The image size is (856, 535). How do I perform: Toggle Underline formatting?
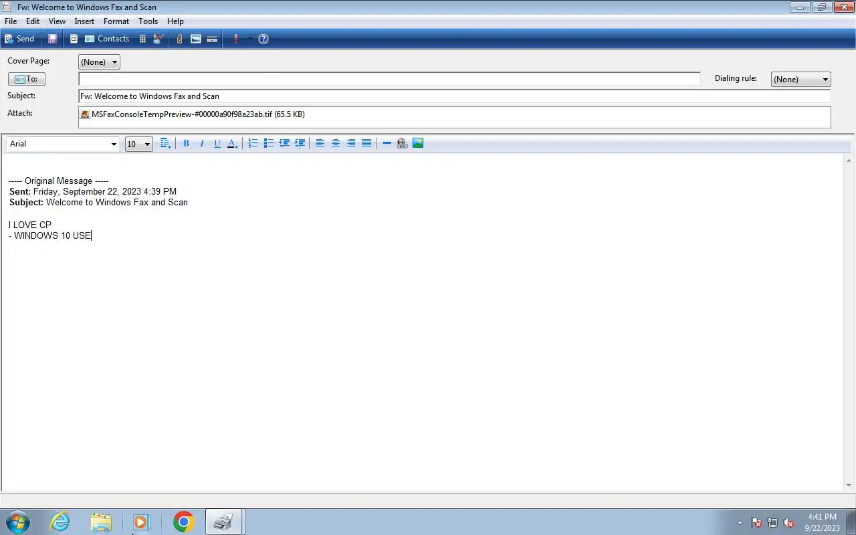(x=217, y=143)
